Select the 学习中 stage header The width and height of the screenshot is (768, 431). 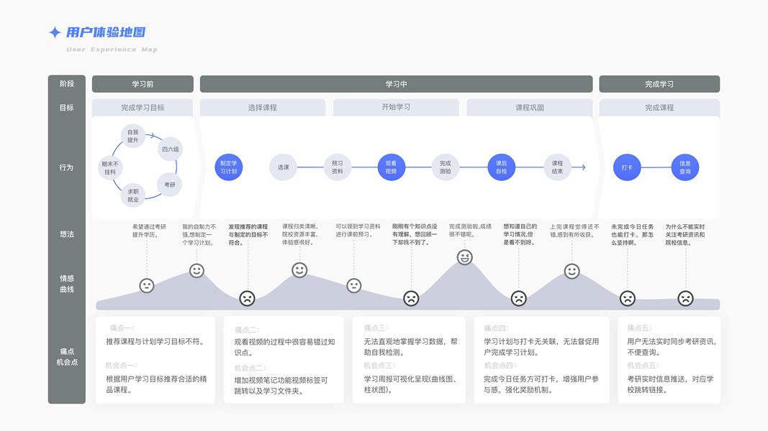pos(397,84)
